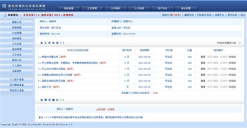
Task: Open 规章制度 in the sidebar
Action: (17, 28)
